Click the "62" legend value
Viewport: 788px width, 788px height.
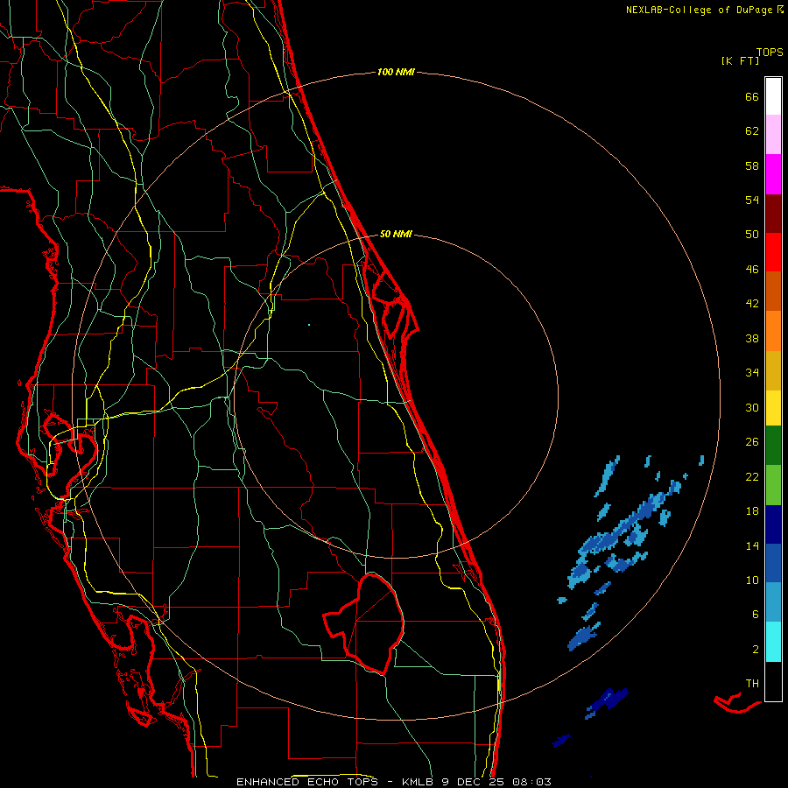[752, 131]
